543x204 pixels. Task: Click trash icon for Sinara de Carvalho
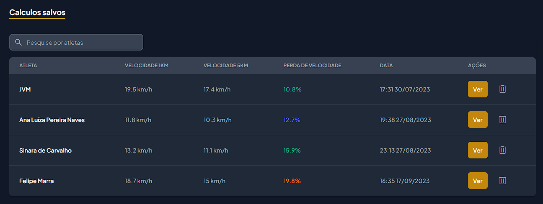tap(502, 150)
